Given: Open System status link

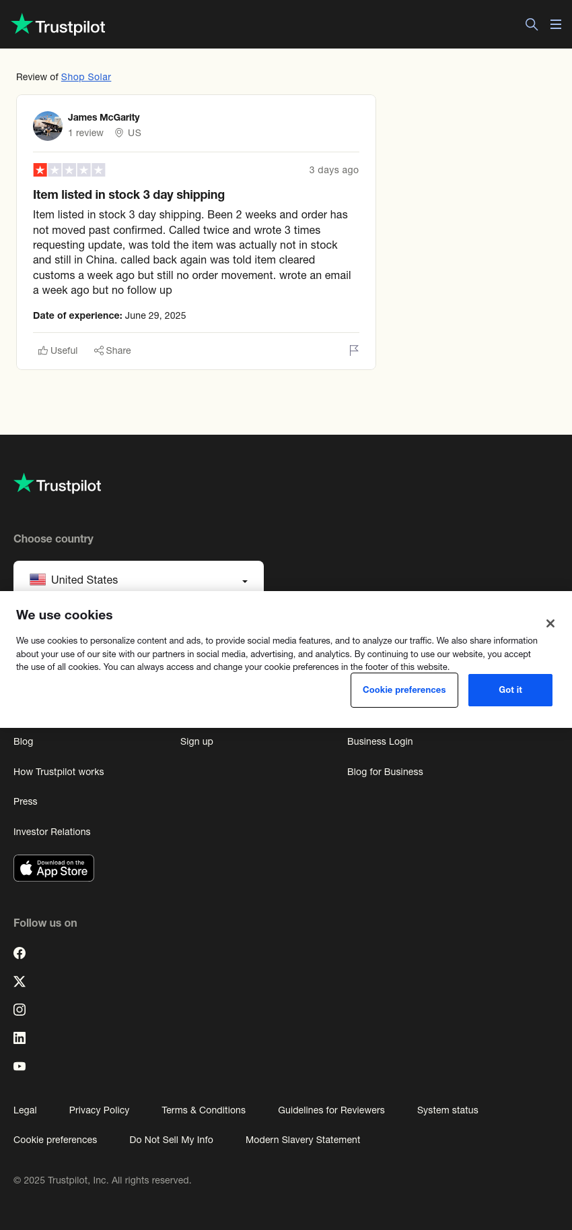Looking at the screenshot, I should point(448,1110).
